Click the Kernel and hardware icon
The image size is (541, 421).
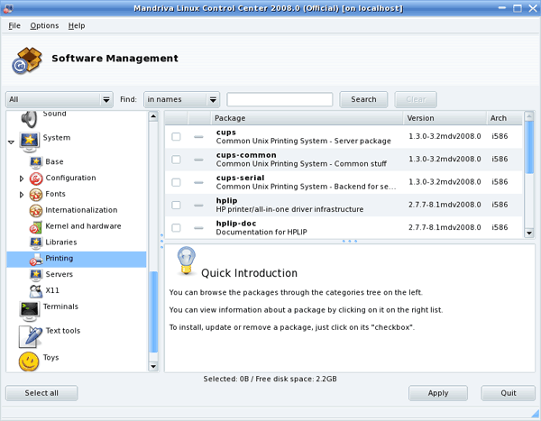pos(36,226)
